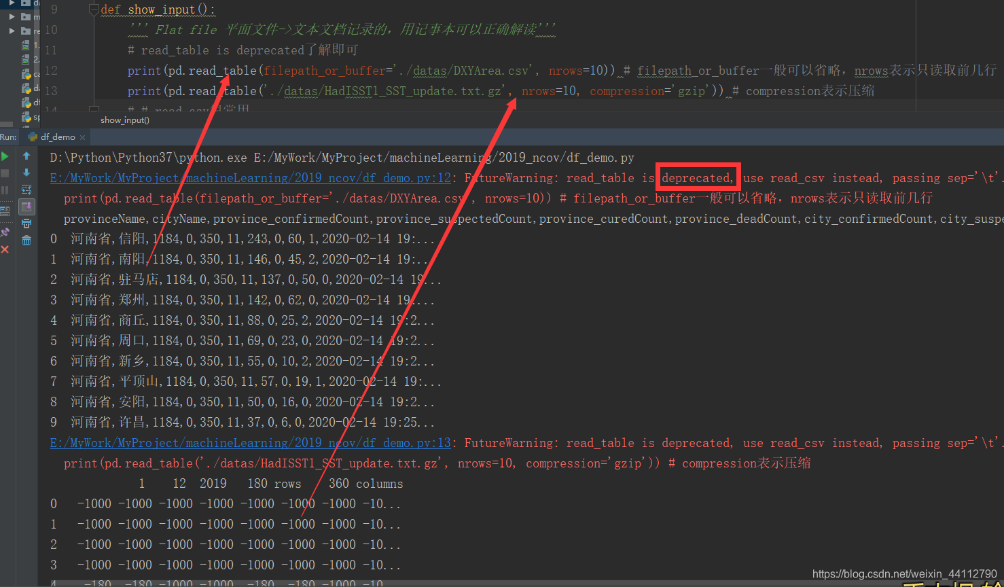
Task: Print the console output via printer icon
Action: pyautogui.click(x=26, y=224)
